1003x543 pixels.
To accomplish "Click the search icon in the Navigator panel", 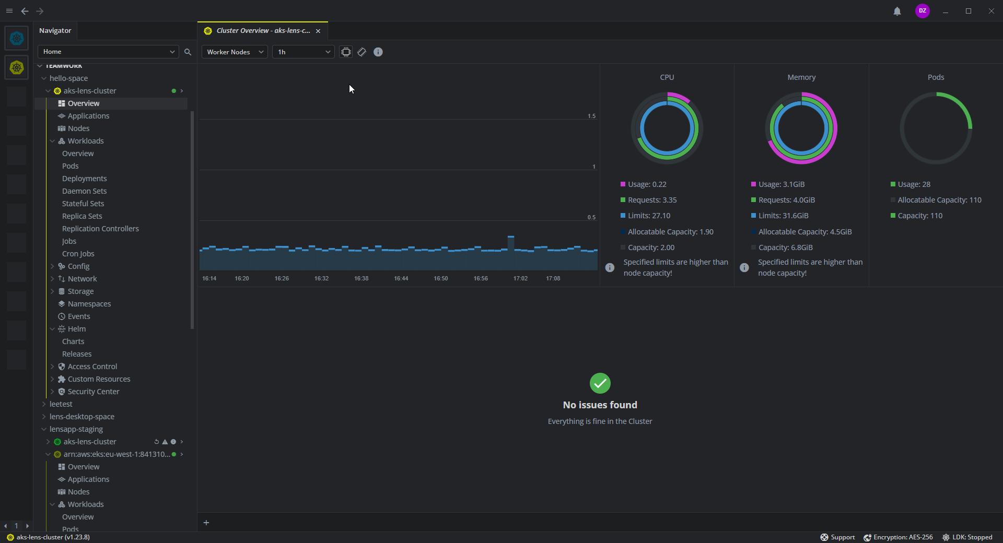I will [x=188, y=52].
